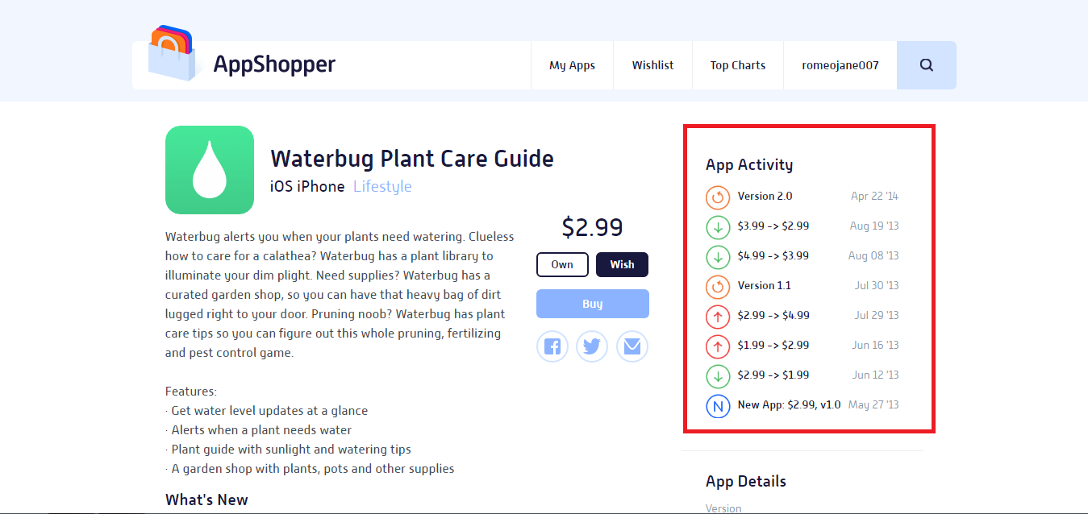Click the blue New App icon
This screenshot has width=1088, height=514.
717,406
